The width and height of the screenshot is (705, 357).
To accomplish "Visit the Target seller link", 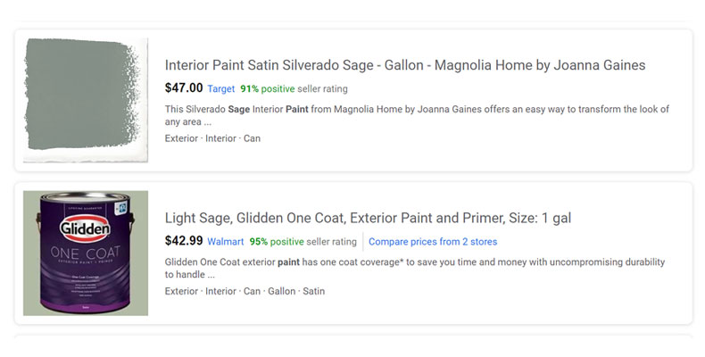I will [221, 89].
